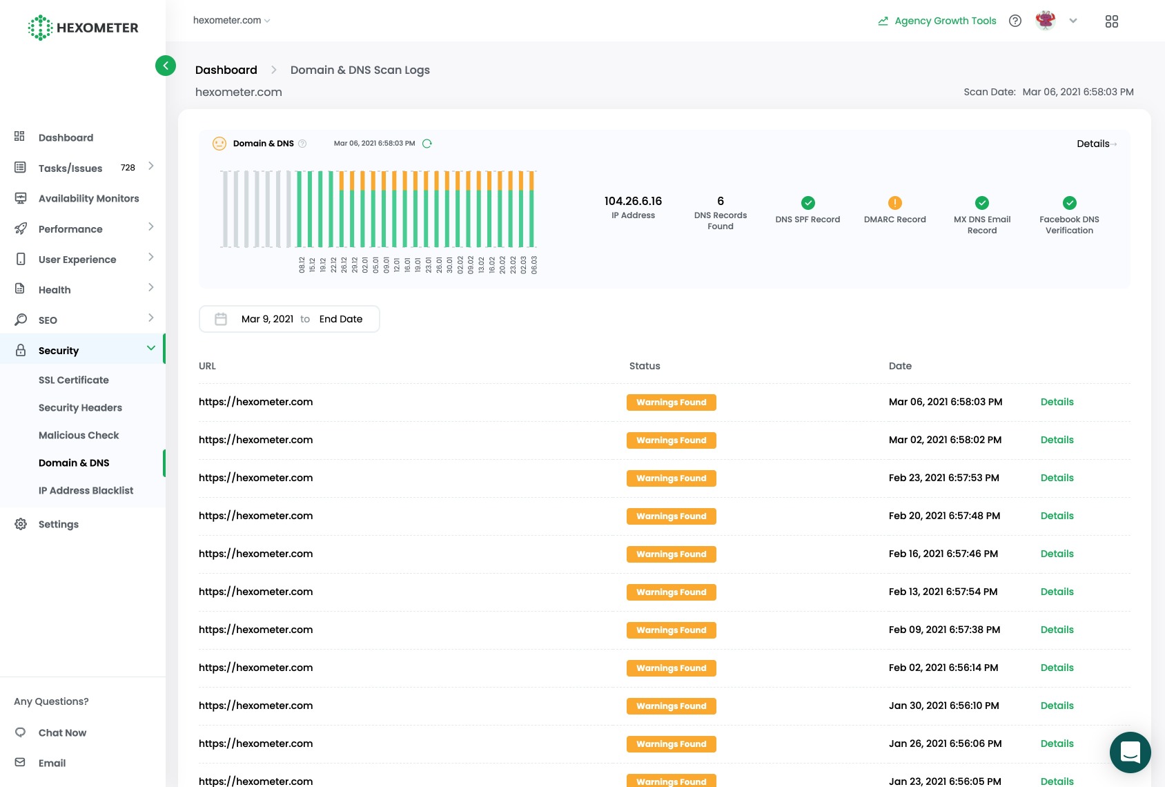Viewport: 1165px width, 787px height.
Task: Open SSL Certificate page
Action: tap(74, 380)
